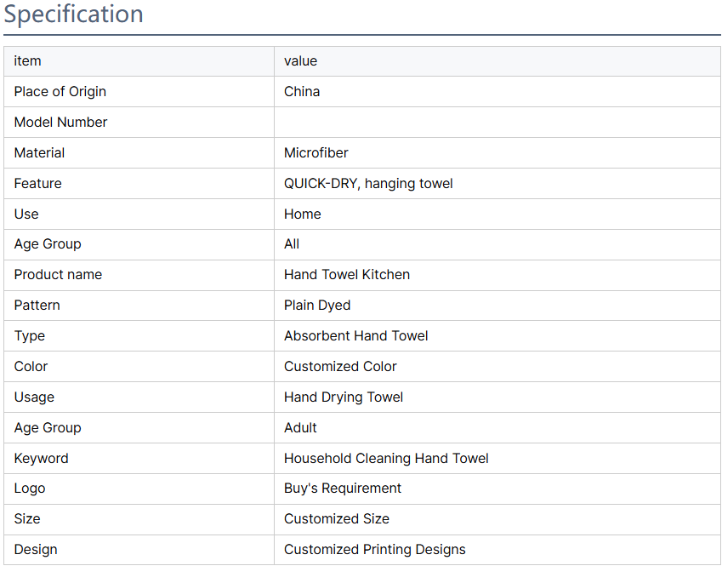Click the Specification section heading

[x=74, y=14]
